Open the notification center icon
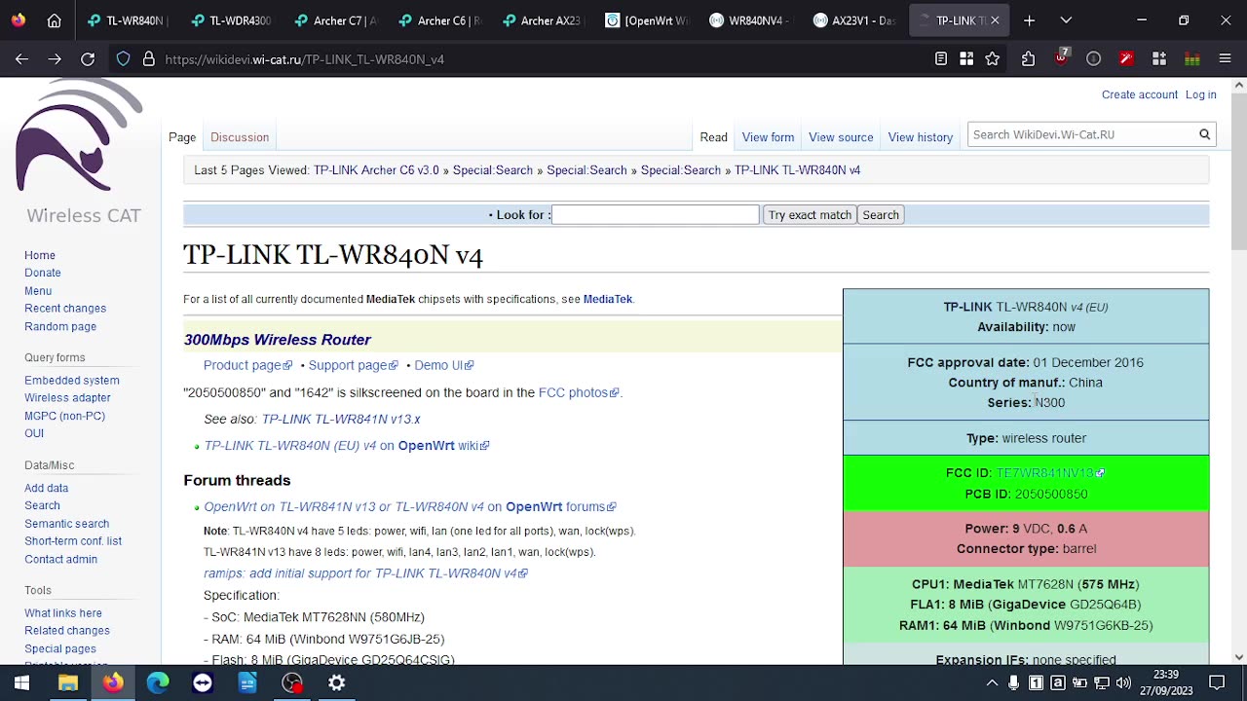Image resolution: width=1247 pixels, height=701 pixels. pos(1217,683)
